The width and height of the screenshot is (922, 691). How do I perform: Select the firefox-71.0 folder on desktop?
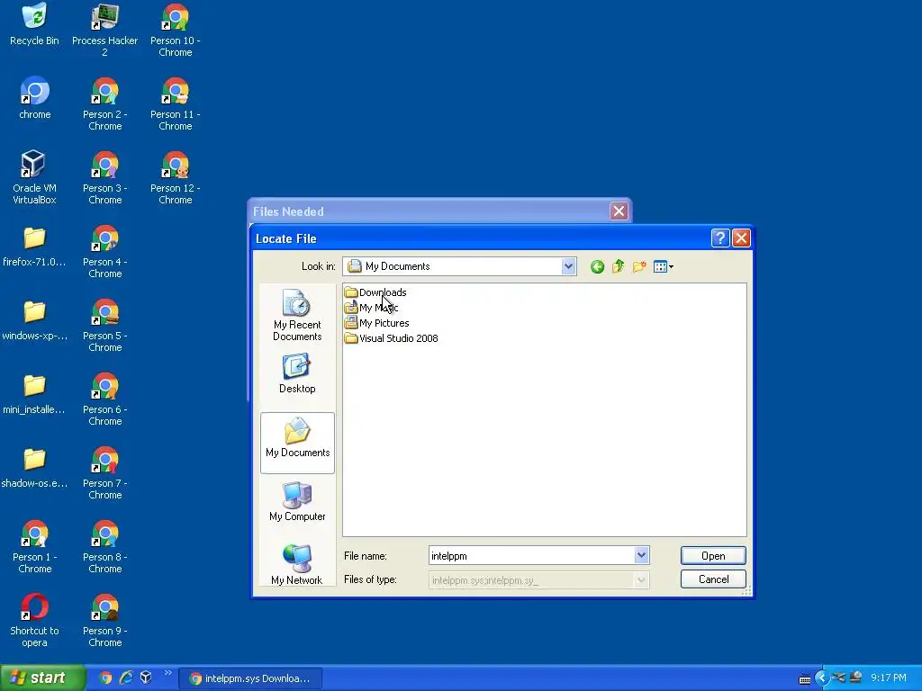point(34,247)
